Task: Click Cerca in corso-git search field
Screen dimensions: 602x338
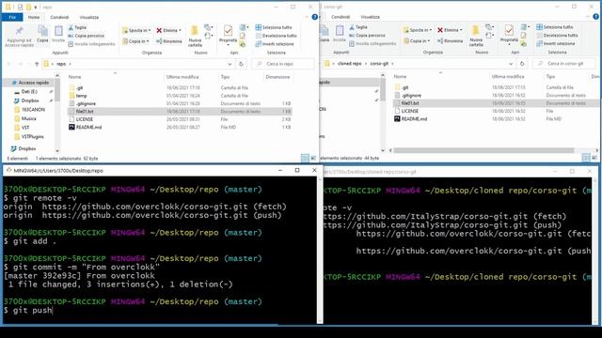Action: click(564, 64)
